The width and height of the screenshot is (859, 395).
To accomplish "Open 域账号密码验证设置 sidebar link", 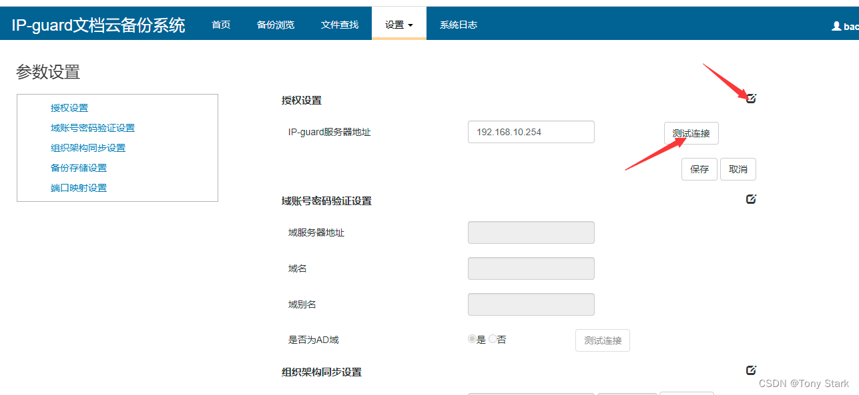I will point(93,128).
